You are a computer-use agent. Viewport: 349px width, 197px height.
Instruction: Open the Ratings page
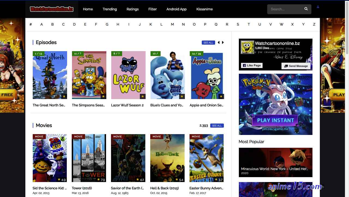coord(133,9)
